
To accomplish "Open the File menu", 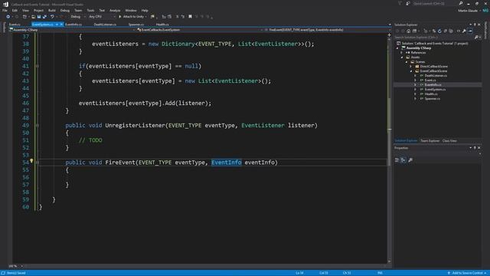I will [x=5, y=10].
